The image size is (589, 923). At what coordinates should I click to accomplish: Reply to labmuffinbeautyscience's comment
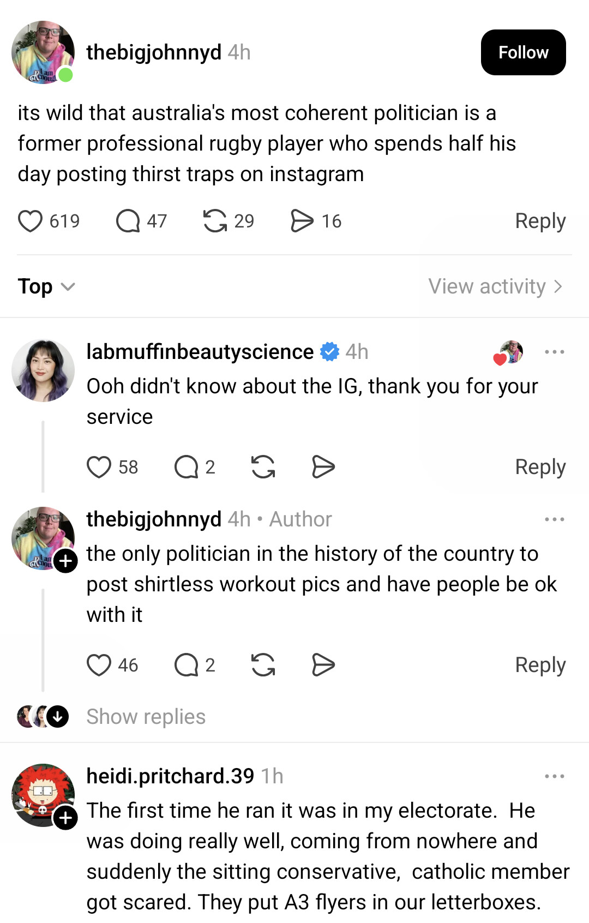coord(540,467)
